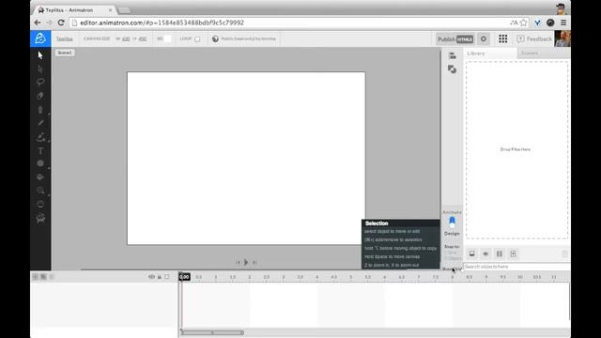Click the timeline zoom scrollbar handle
The height and width of the screenshot is (338, 601).
coord(212,332)
